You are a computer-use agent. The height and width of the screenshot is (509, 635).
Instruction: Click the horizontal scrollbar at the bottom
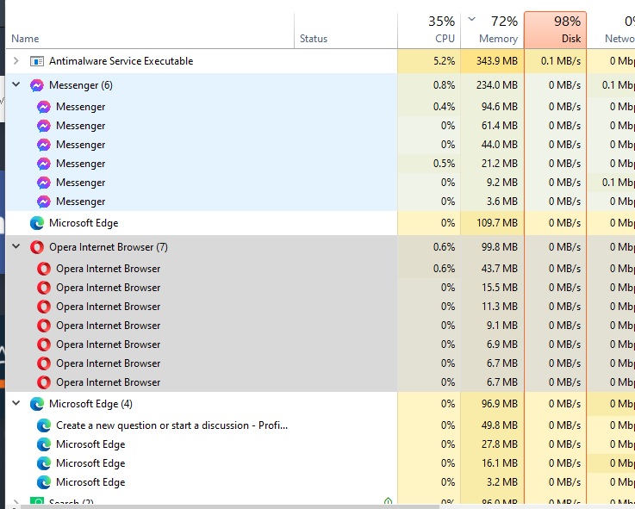point(230,506)
